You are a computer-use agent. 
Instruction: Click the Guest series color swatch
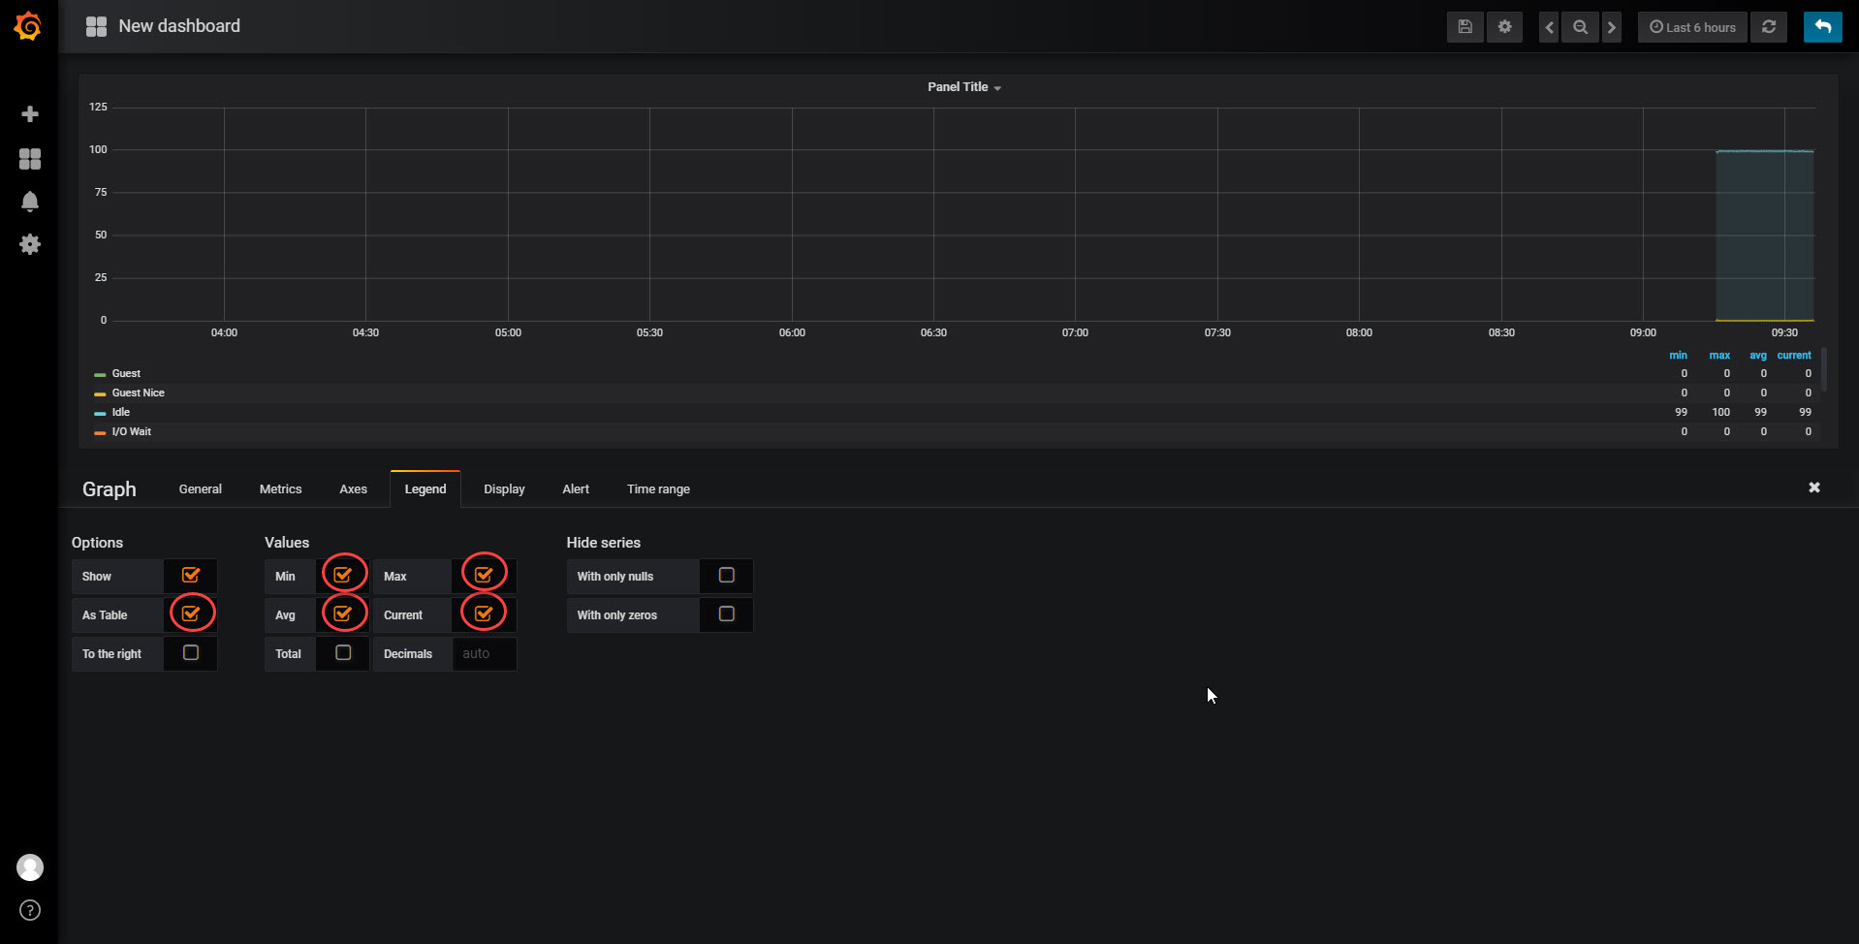pos(100,374)
